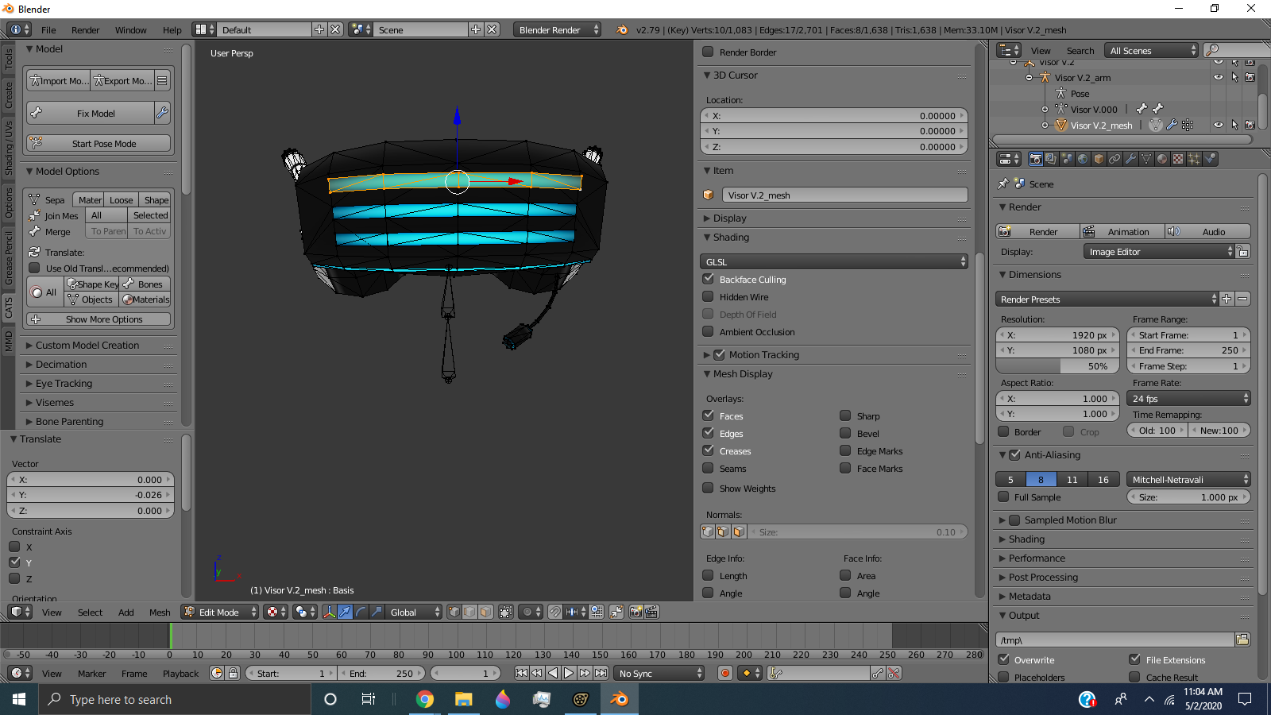This screenshot has height=715, width=1271.
Task: Open Material properties tab sphere icon
Action: click(1162, 159)
